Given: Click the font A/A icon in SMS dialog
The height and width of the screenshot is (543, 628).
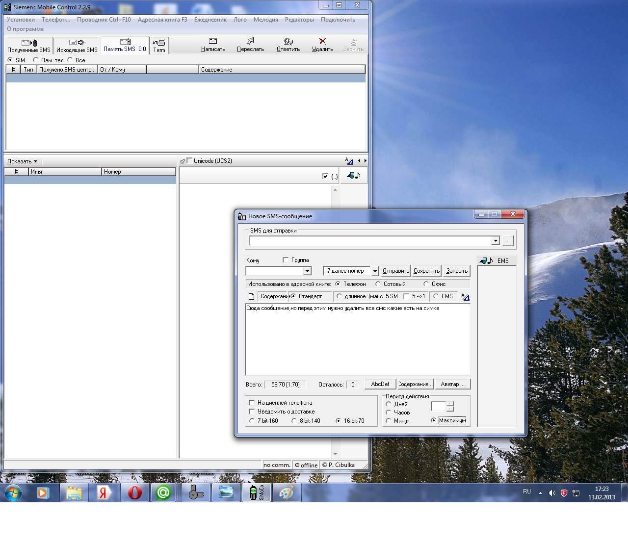Looking at the screenshot, I should (x=465, y=296).
